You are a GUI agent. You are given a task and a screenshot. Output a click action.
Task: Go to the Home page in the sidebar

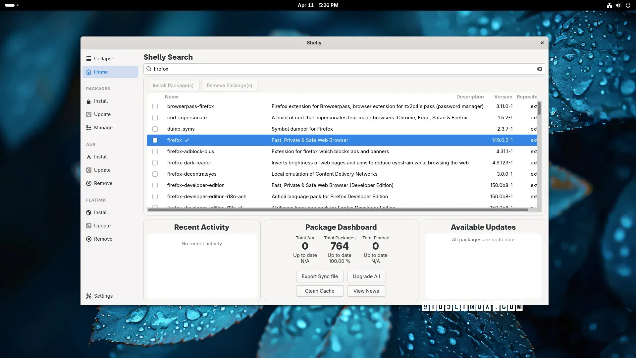point(101,72)
